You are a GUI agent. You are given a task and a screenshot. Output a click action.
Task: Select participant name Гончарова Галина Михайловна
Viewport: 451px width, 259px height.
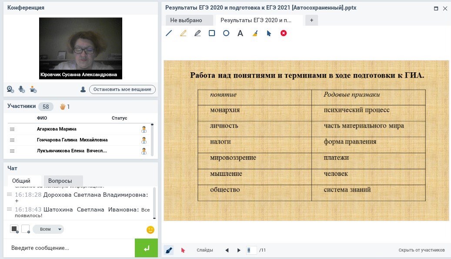coord(72,140)
